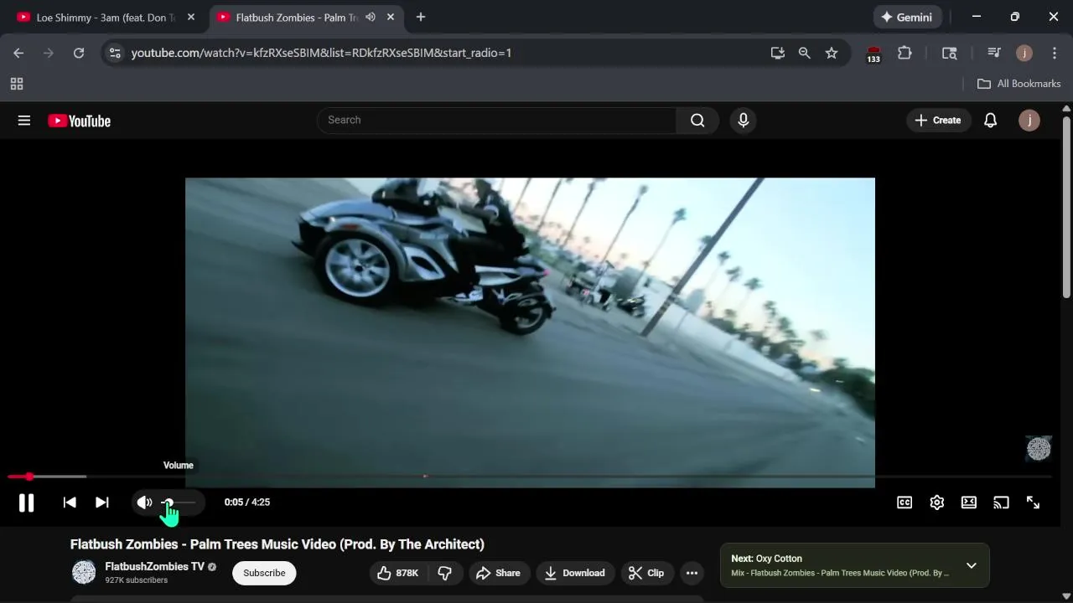Open the zoom magnifier in address bar
The width and height of the screenshot is (1073, 603).
coord(805,53)
